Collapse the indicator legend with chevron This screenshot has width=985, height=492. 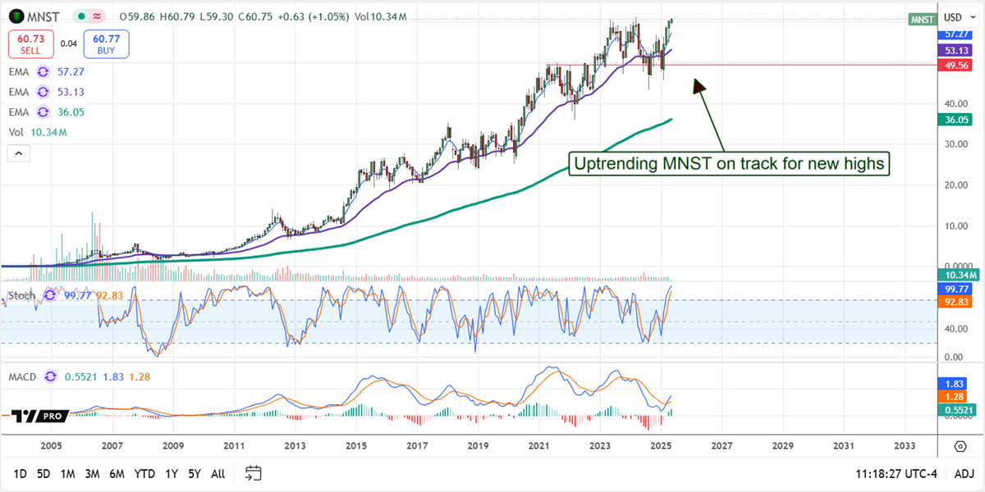tap(18, 153)
